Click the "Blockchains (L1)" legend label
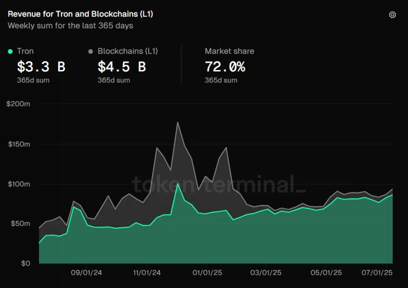Viewport: 408px width, 288px height. [128, 51]
